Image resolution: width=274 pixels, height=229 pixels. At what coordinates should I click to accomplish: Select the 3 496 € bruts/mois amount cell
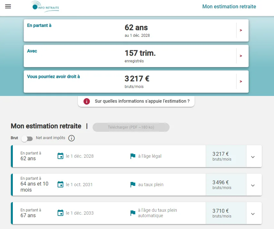(x=226, y=185)
